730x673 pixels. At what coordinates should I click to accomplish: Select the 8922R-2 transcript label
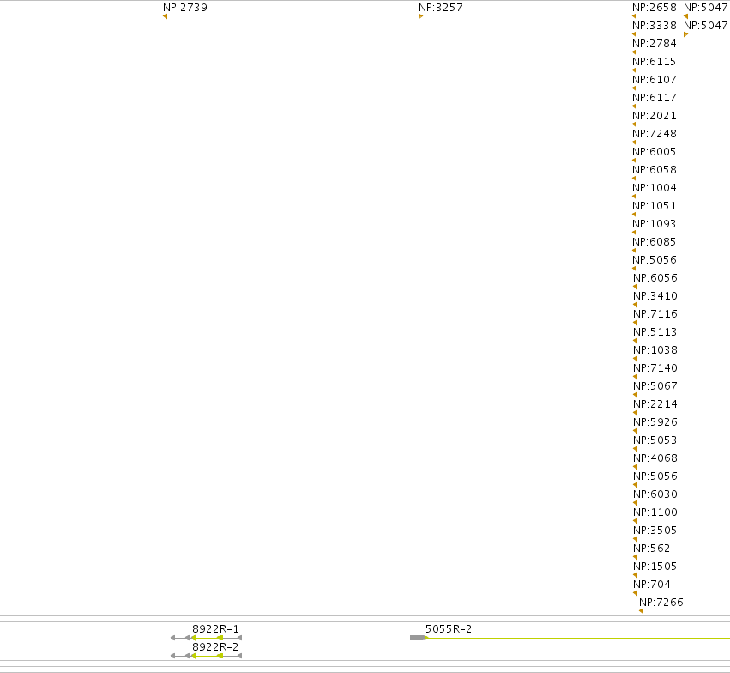215,647
